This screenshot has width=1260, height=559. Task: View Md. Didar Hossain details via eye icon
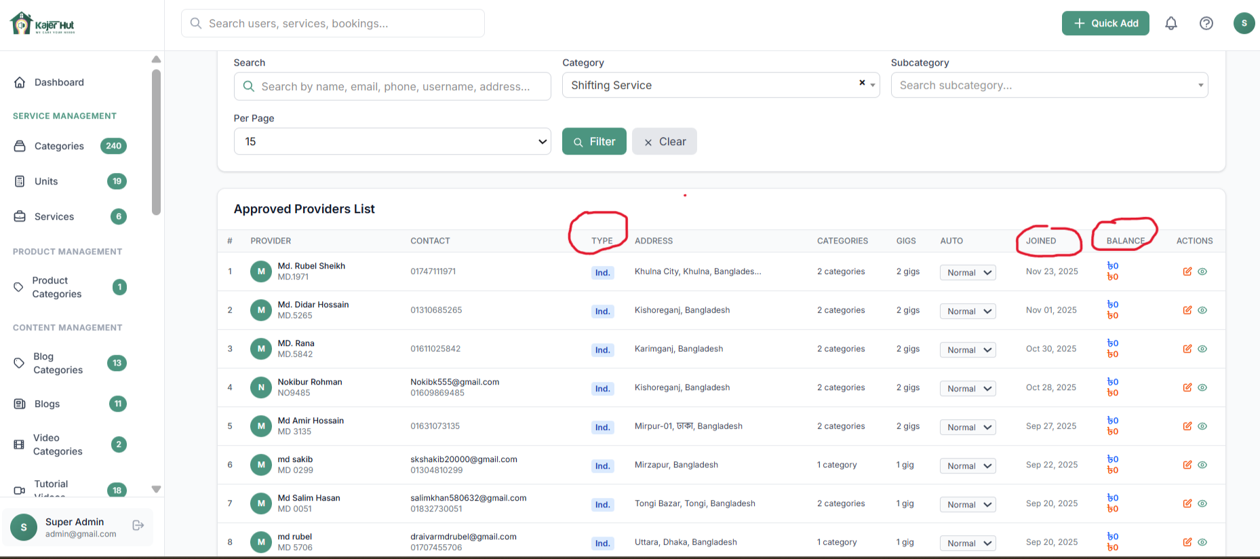tap(1202, 310)
